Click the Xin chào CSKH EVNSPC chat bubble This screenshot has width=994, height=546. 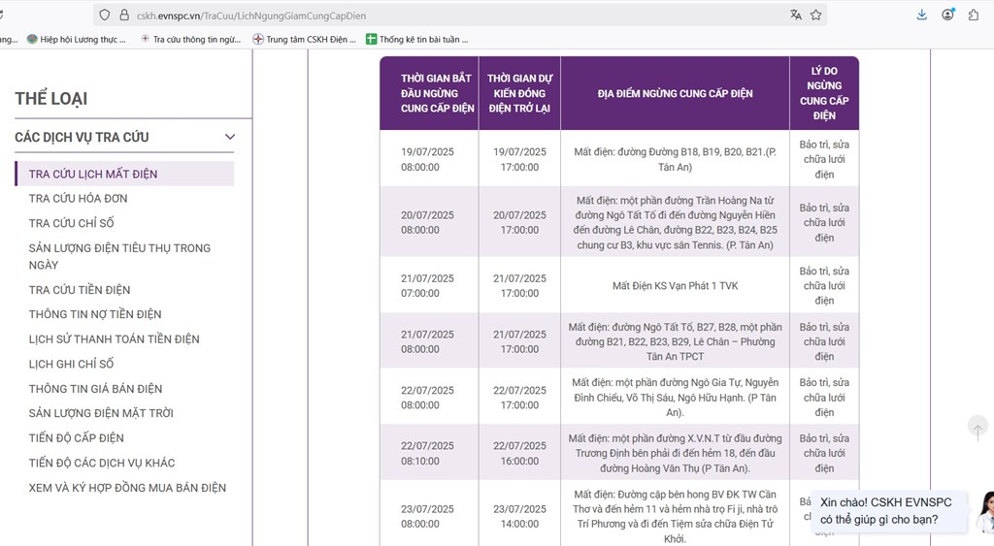(x=890, y=510)
